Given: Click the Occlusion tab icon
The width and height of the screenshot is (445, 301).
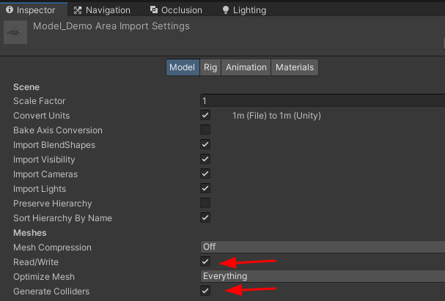Looking at the screenshot, I should click(x=154, y=10).
